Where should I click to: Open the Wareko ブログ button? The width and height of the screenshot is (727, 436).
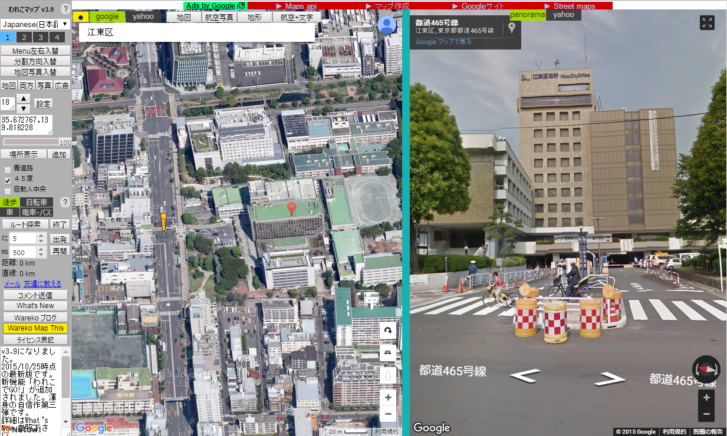pyautogui.click(x=35, y=318)
